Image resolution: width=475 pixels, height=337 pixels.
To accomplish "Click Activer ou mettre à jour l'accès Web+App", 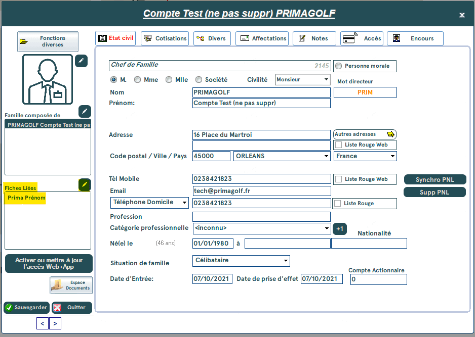I will (x=49, y=264).
